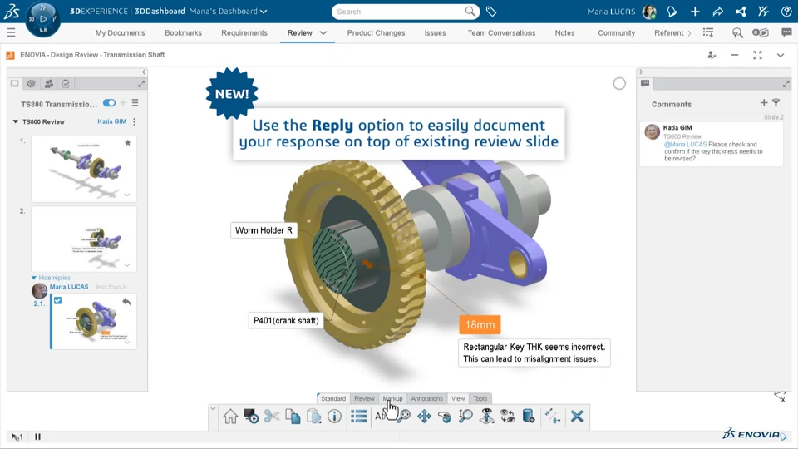Screen dimensions: 798x449
Task: Open notifications speech bubble in top bar
Action: [672, 11]
